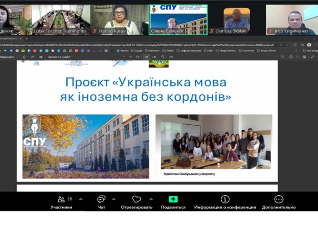This screenshot has width=318, height=227.
Task: Expand the arrow next to Участники
Action: point(81,199)
